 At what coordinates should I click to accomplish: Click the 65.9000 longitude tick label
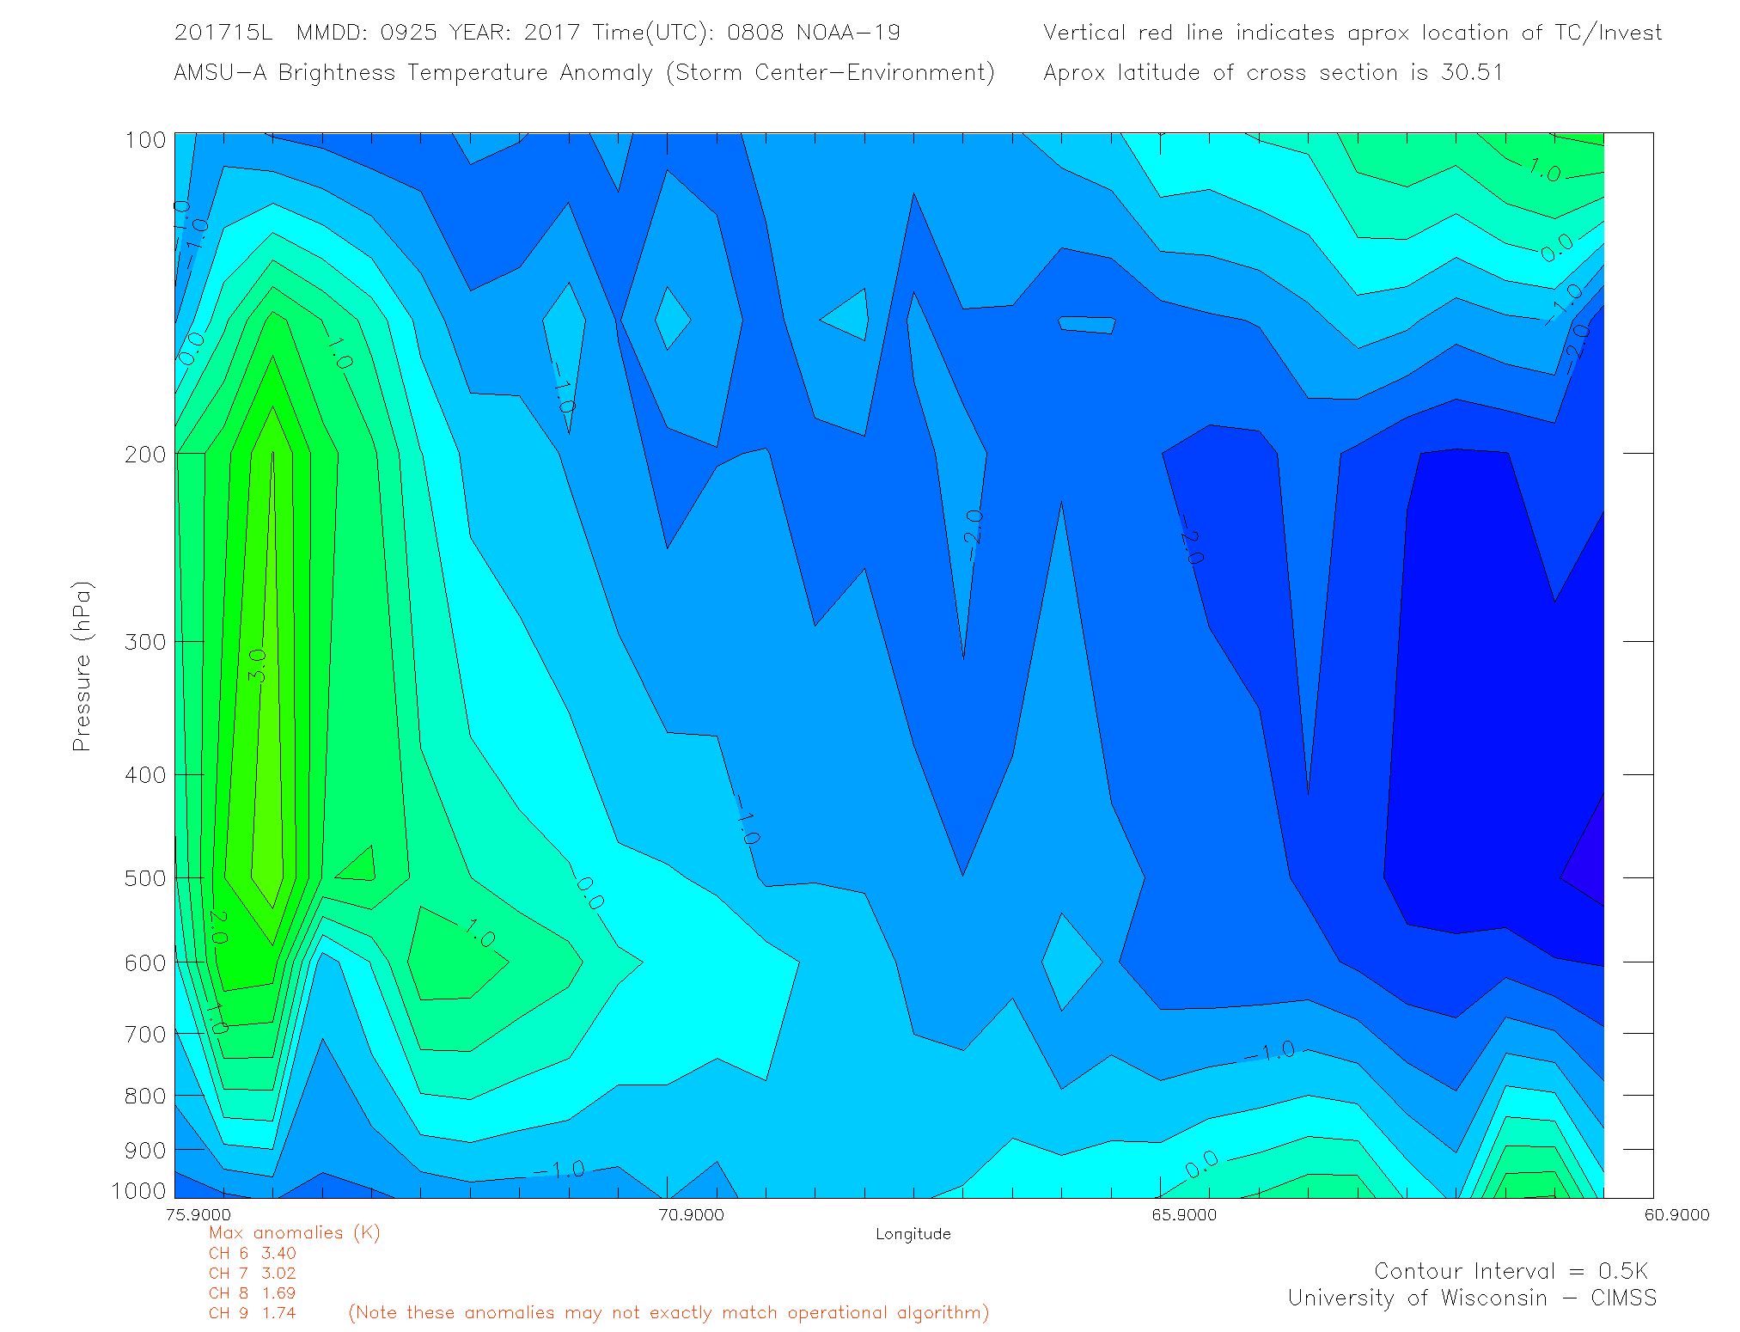click(x=1184, y=1214)
